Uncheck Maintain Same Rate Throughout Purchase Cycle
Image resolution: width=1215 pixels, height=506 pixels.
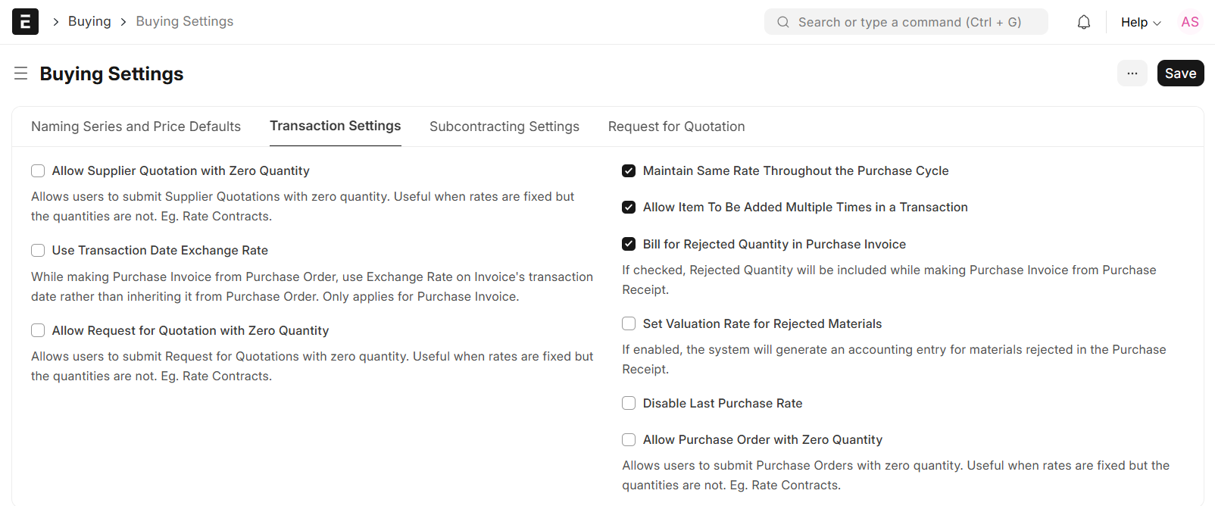click(629, 170)
